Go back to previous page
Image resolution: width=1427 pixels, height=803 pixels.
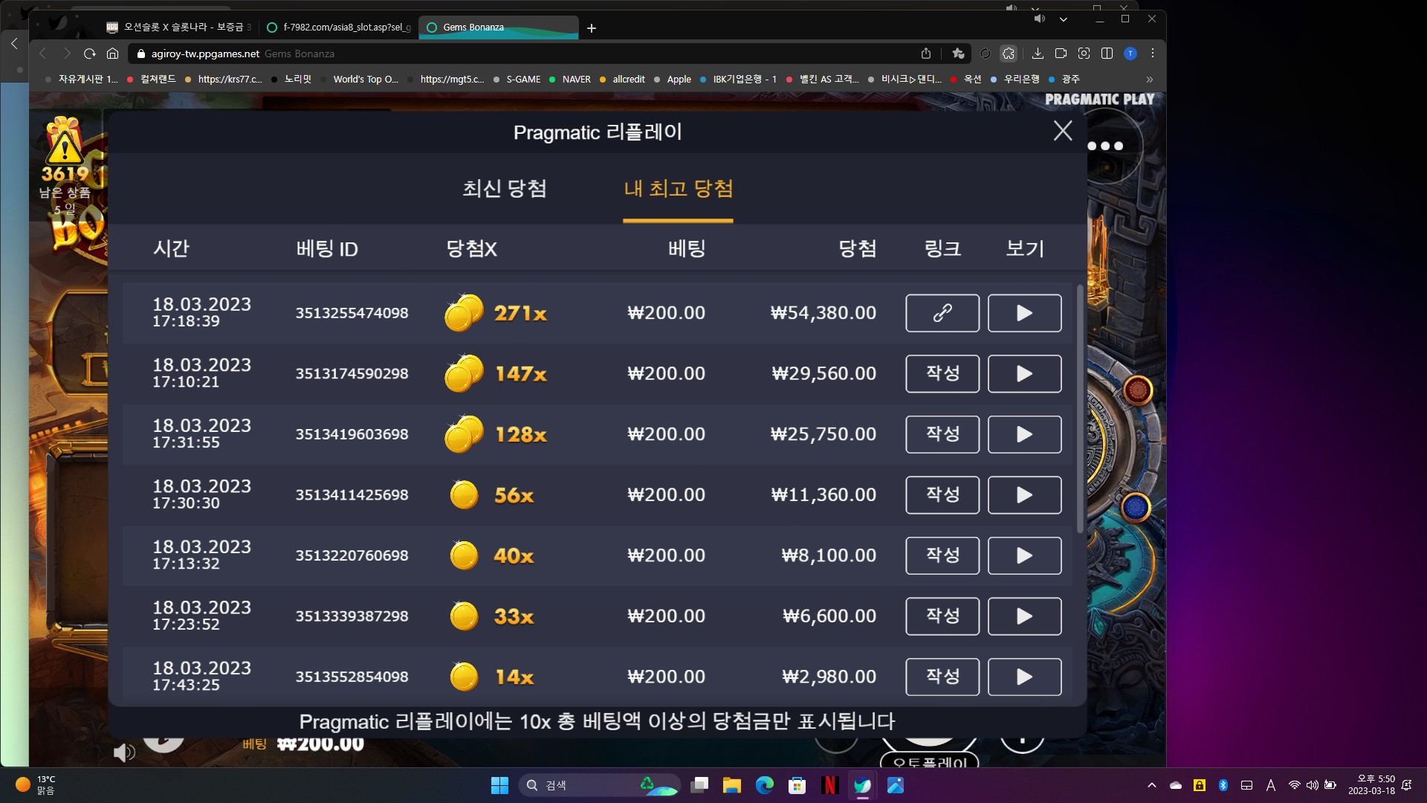pyautogui.click(x=43, y=54)
